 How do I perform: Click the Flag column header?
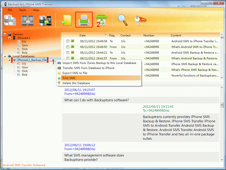pos(112,36)
